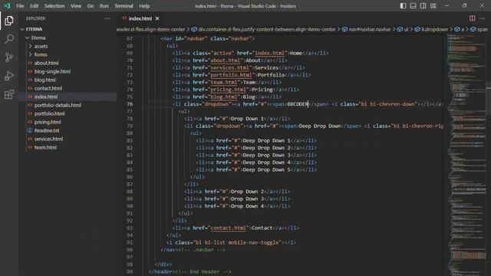The image size is (491, 276).
Task: Open the View menu
Action: coord(75,6)
